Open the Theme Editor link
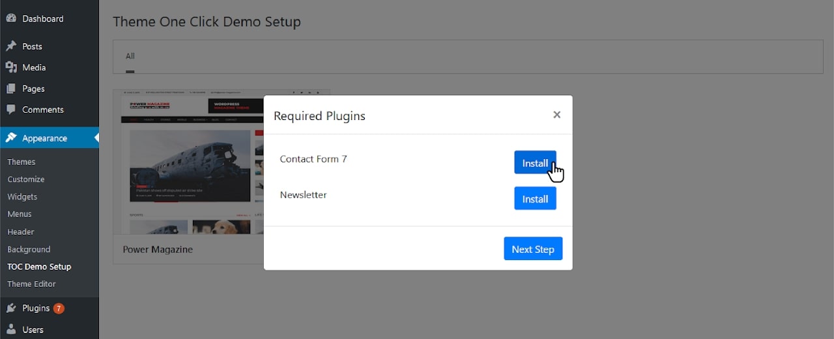The image size is (834, 339). coord(31,284)
